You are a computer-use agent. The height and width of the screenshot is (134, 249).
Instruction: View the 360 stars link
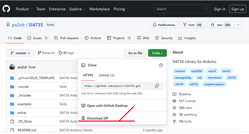[x=183, y=108]
